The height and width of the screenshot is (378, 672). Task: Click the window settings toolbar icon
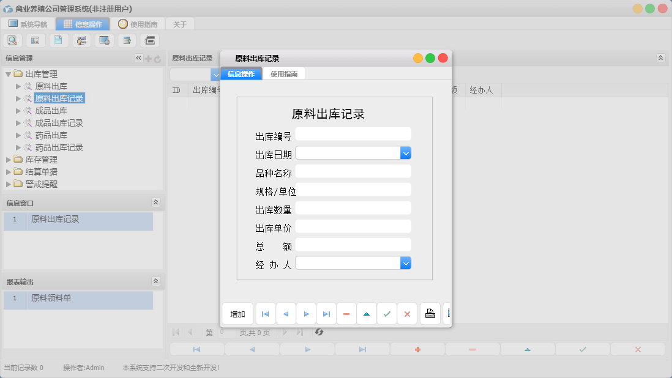click(x=103, y=40)
